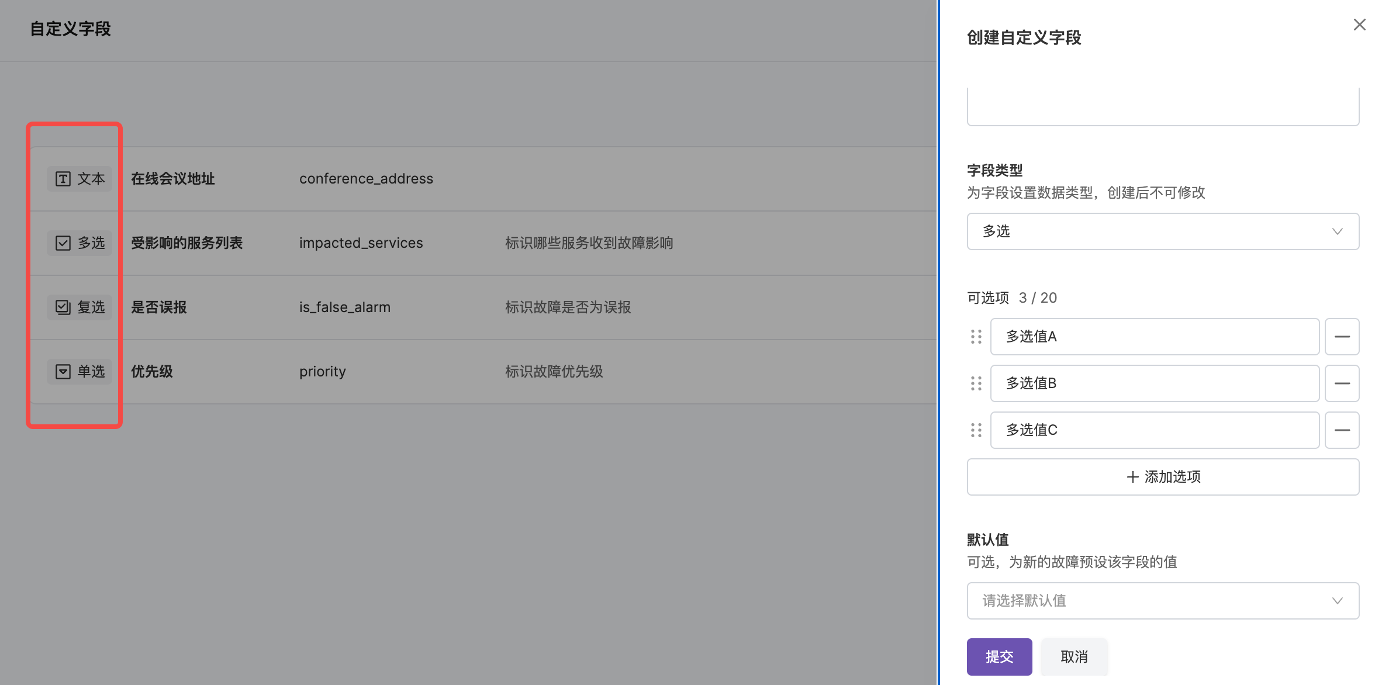Remove option 多选值A with its minus icon

(1342, 336)
